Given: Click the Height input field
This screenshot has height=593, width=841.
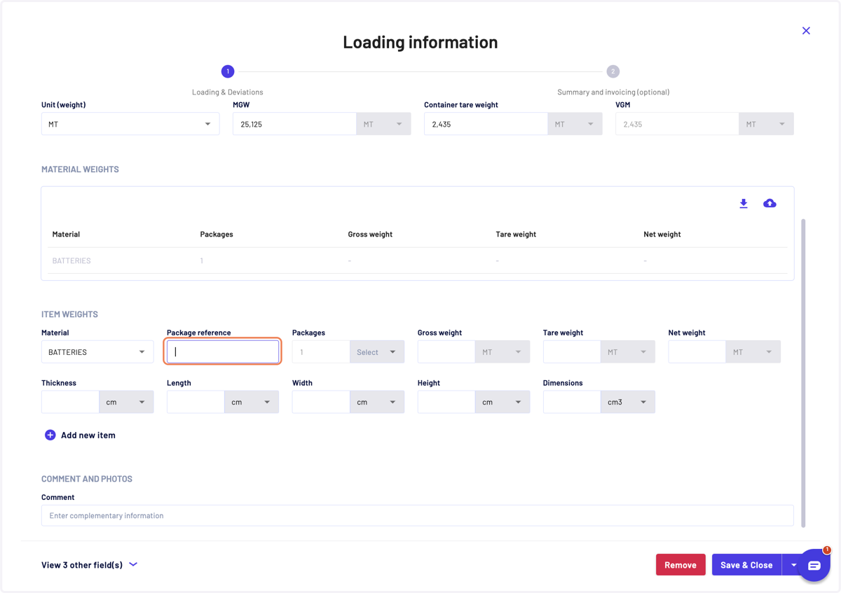Looking at the screenshot, I should pyautogui.click(x=446, y=402).
